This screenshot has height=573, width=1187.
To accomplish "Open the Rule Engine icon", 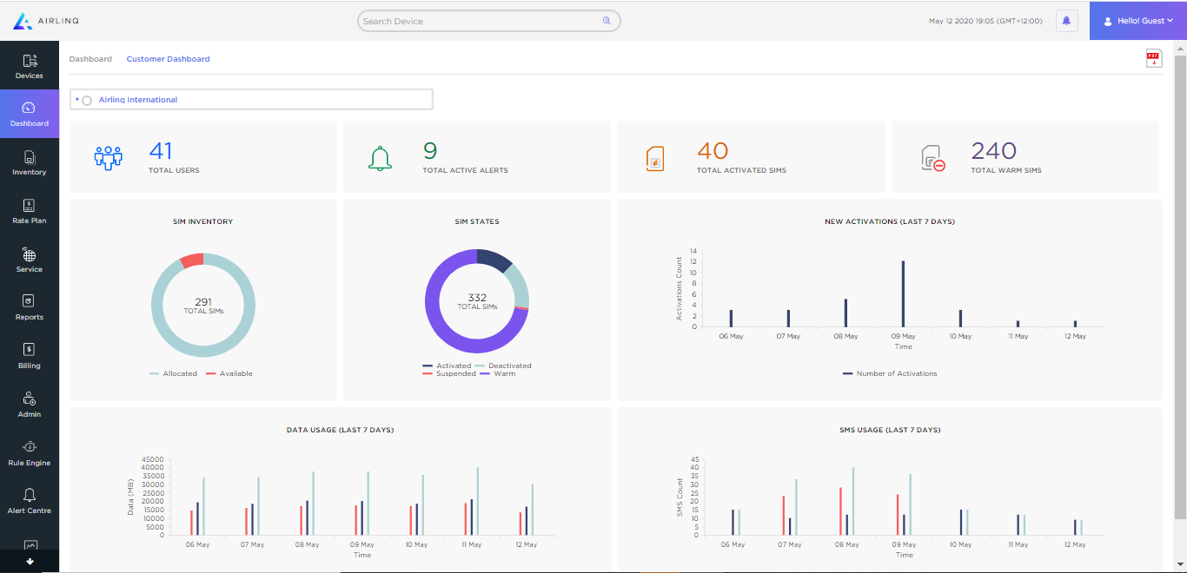I will pos(30,447).
